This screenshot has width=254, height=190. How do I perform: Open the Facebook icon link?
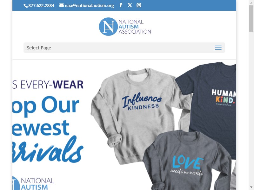pyautogui.click(x=121, y=5)
